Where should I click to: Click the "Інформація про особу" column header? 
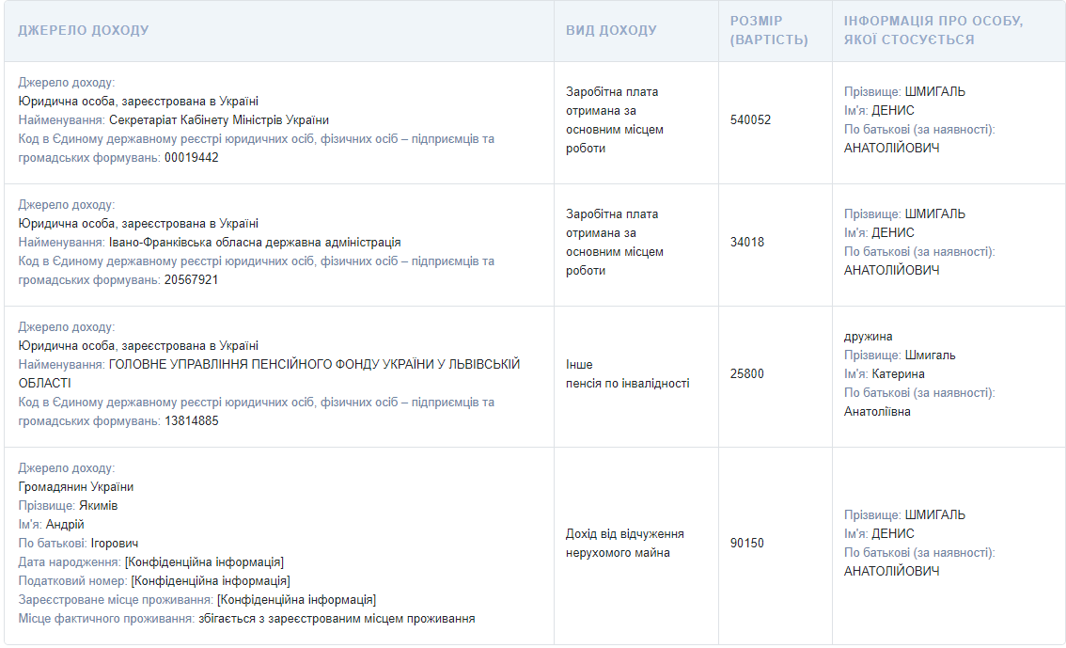(x=933, y=30)
